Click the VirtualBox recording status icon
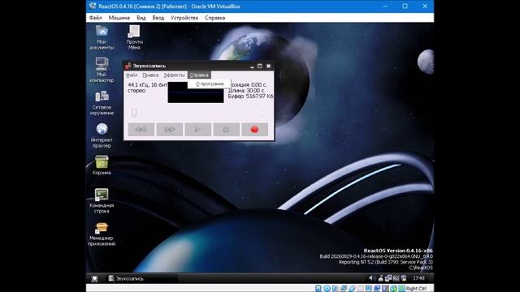This screenshot has height=292, width=520. (377, 289)
